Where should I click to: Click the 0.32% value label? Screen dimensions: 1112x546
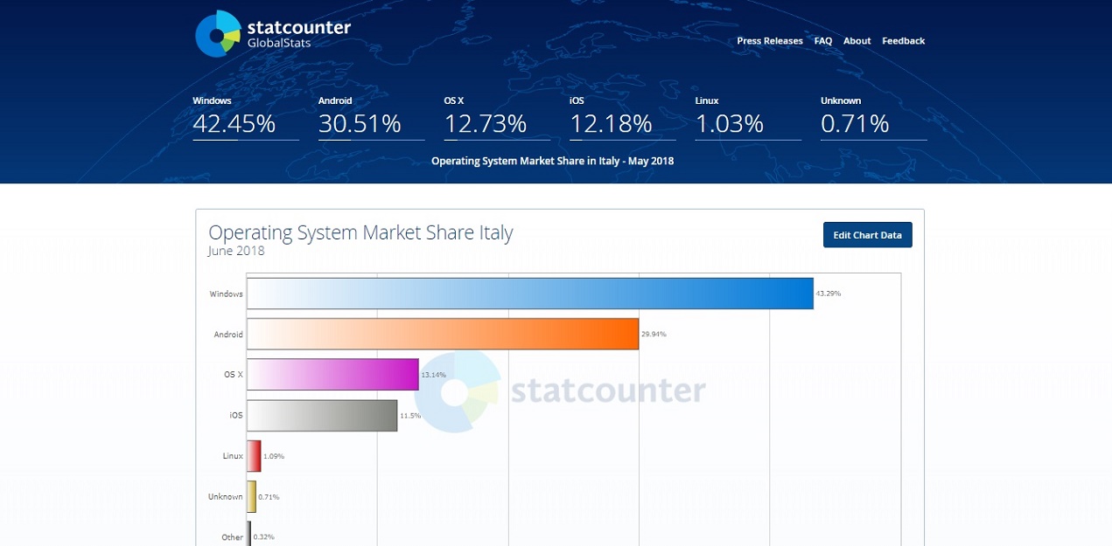[264, 536]
